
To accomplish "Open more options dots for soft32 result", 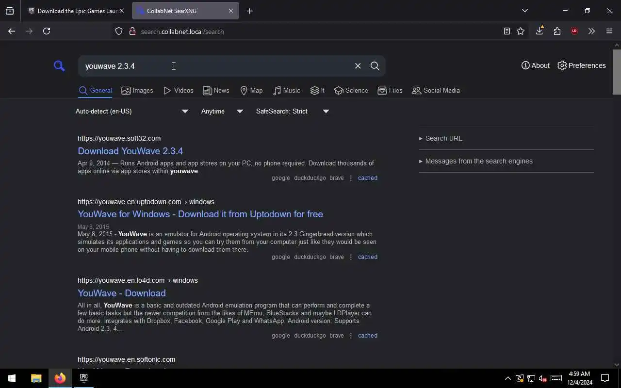I will 351,178.
